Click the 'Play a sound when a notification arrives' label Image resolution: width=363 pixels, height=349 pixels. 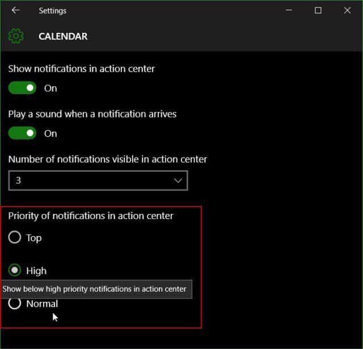(x=92, y=114)
